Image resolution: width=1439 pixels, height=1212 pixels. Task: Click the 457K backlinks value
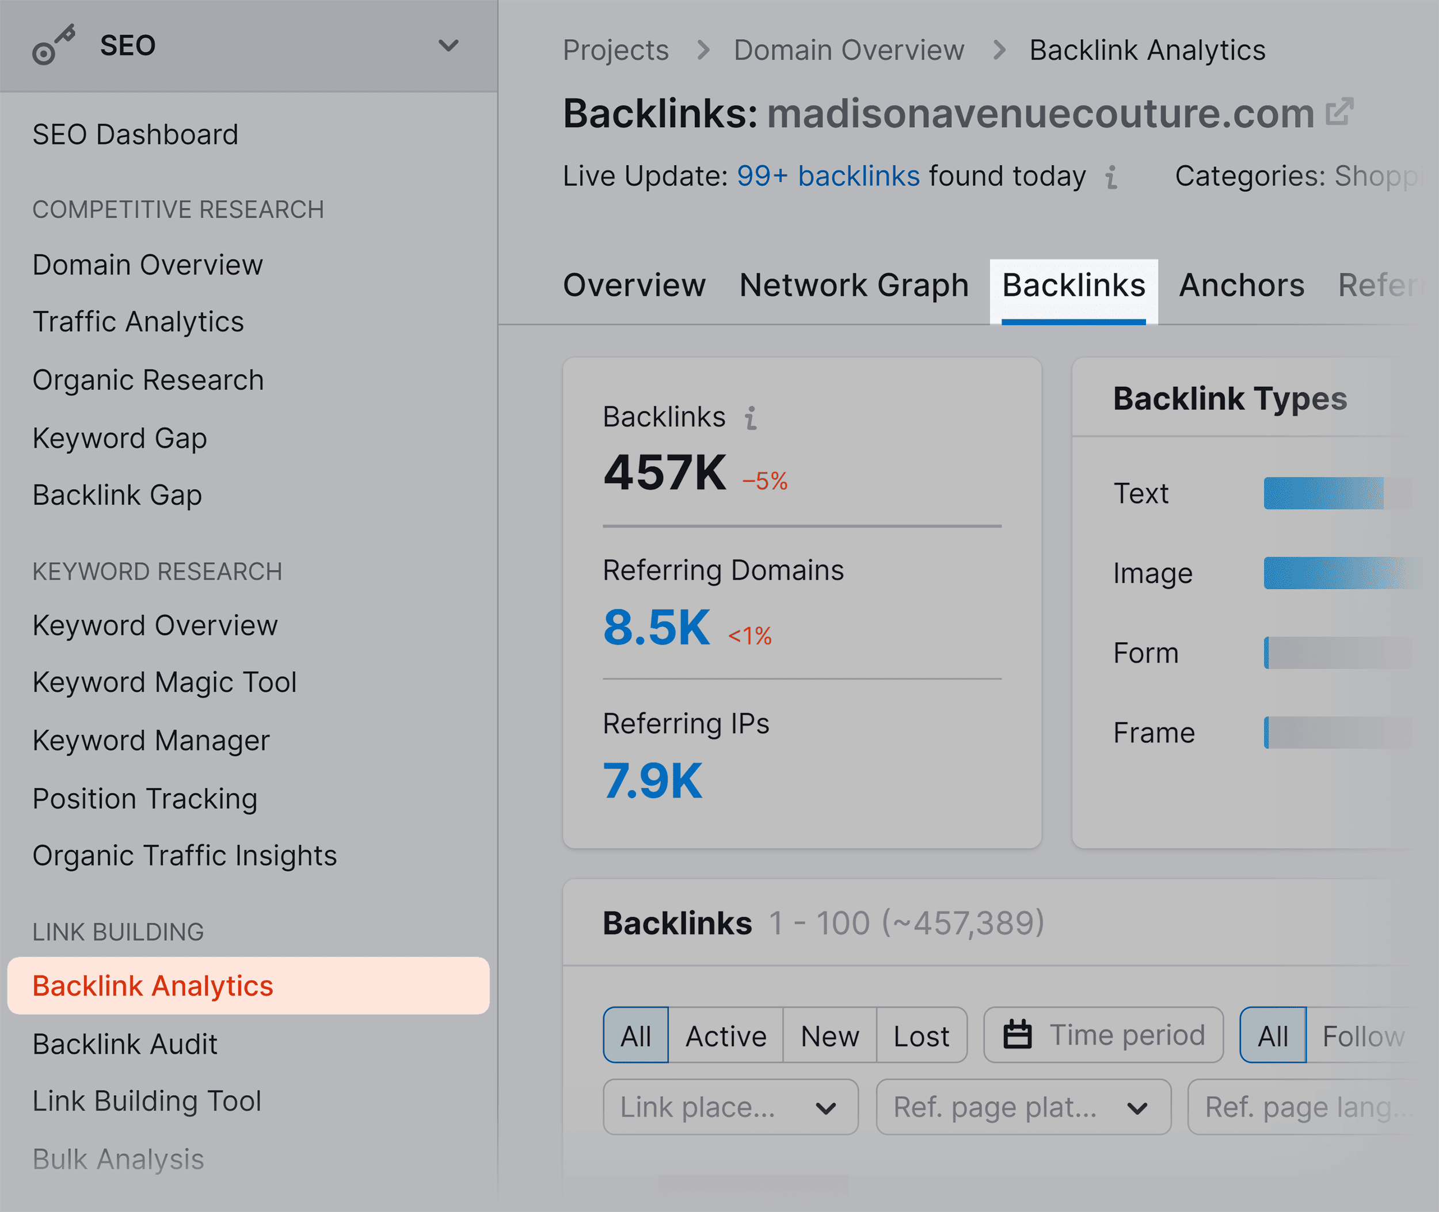click(664, 474)
